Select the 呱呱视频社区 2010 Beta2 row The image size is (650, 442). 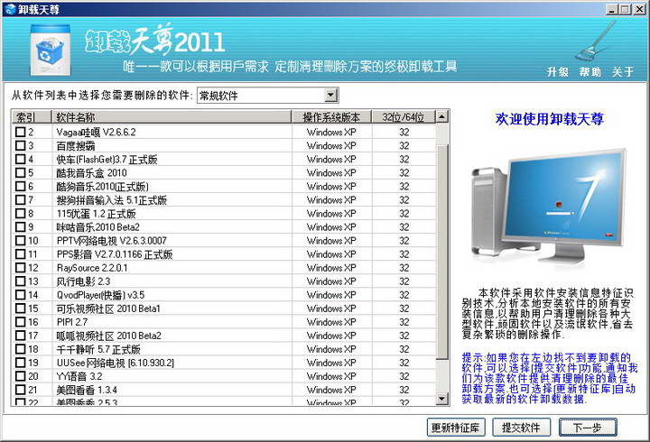click(x=224, y=336)
